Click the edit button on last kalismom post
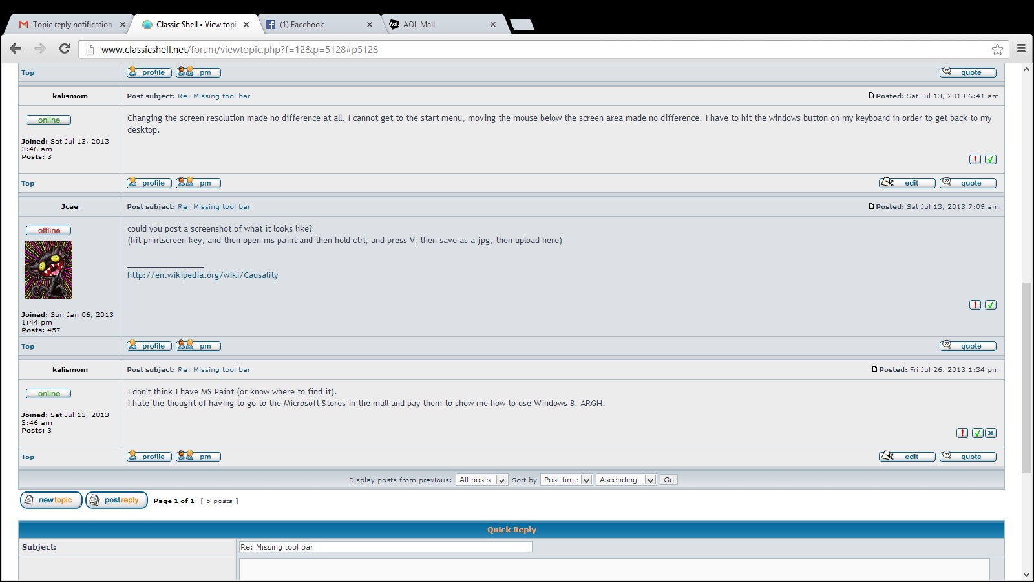This screenshot has width=1034, height=582. [x=907, y=457]
